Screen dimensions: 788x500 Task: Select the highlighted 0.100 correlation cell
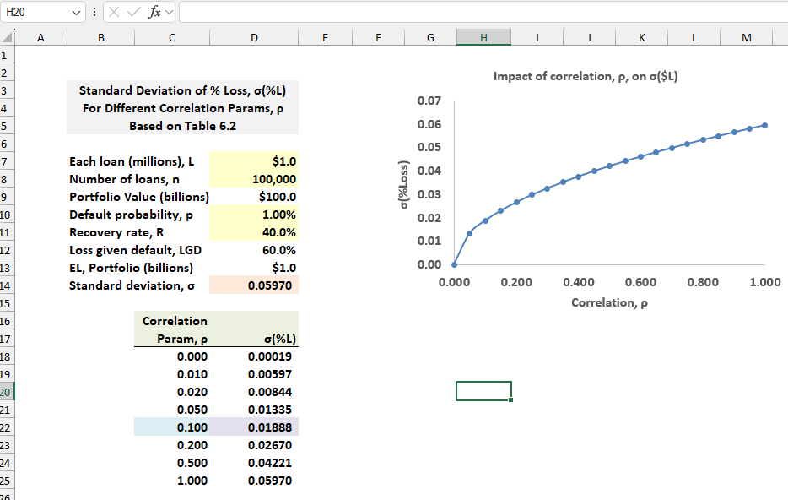click(172, 427)
